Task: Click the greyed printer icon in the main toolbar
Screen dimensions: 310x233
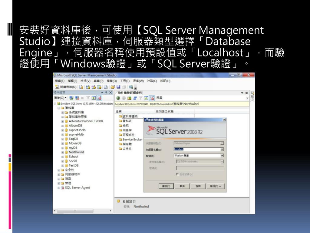Action: point(124,87)
